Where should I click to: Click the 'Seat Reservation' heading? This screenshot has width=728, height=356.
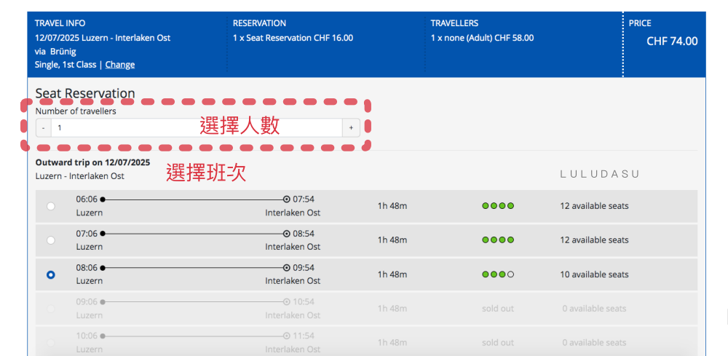[85, 93]
